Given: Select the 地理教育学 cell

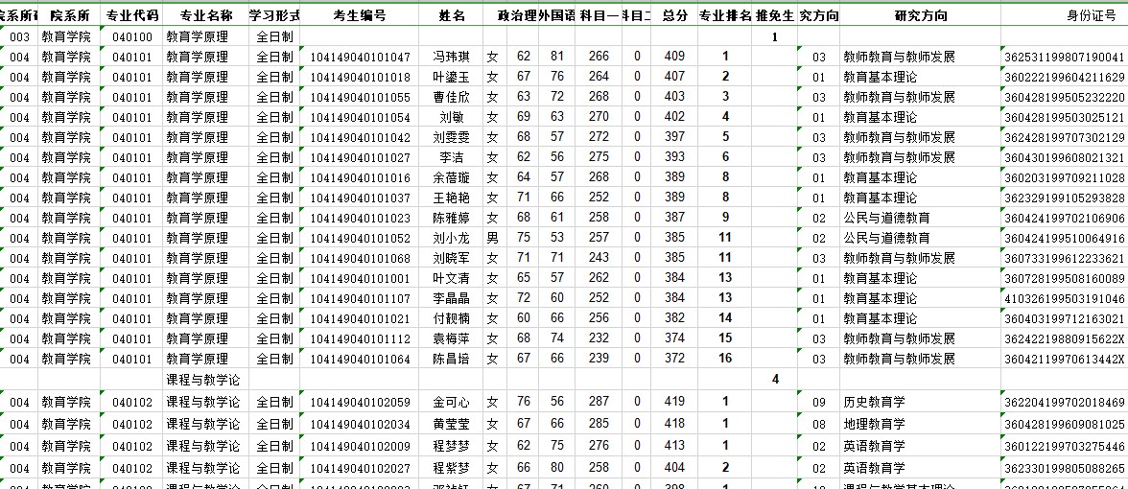Looking at the screenshot, I should (x=873, y=424).
